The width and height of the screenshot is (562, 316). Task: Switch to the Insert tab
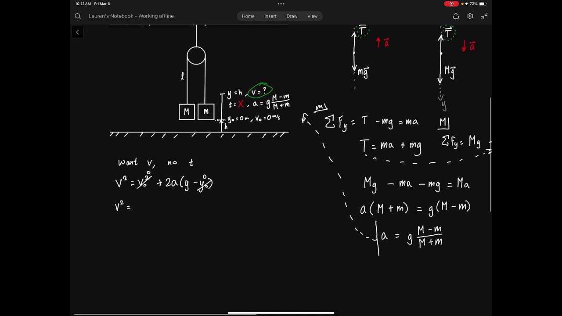(x=270, y=16)
